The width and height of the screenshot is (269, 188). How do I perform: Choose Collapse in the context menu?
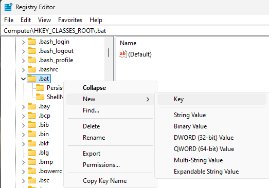[x=110, y=88]
